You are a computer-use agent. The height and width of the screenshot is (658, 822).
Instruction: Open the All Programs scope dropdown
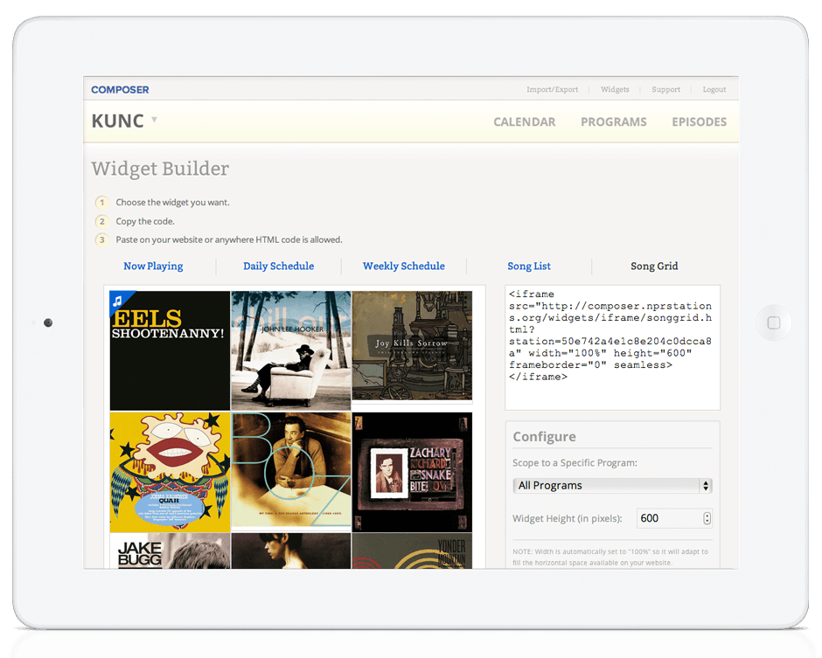[612, 485]
